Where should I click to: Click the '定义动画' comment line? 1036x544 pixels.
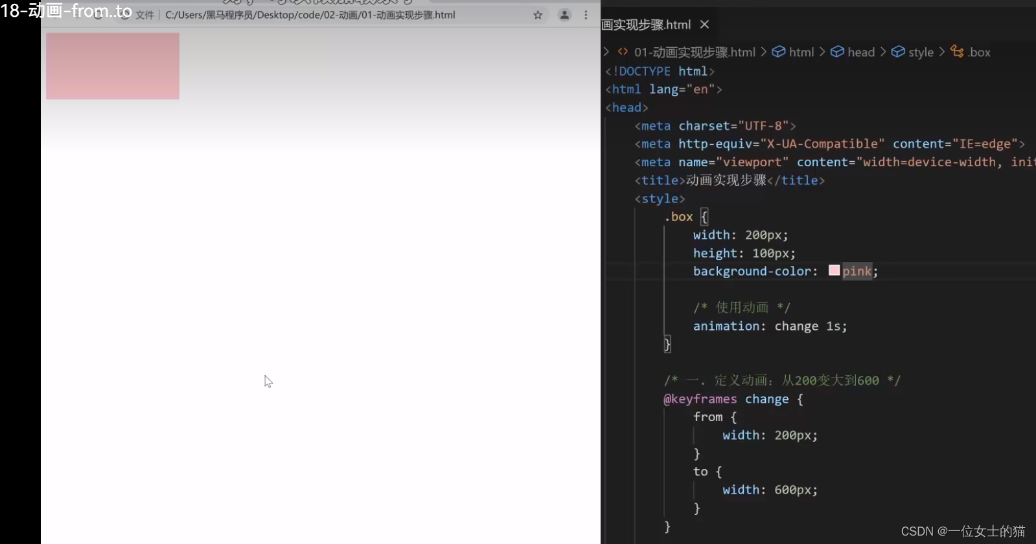[782, 380]
